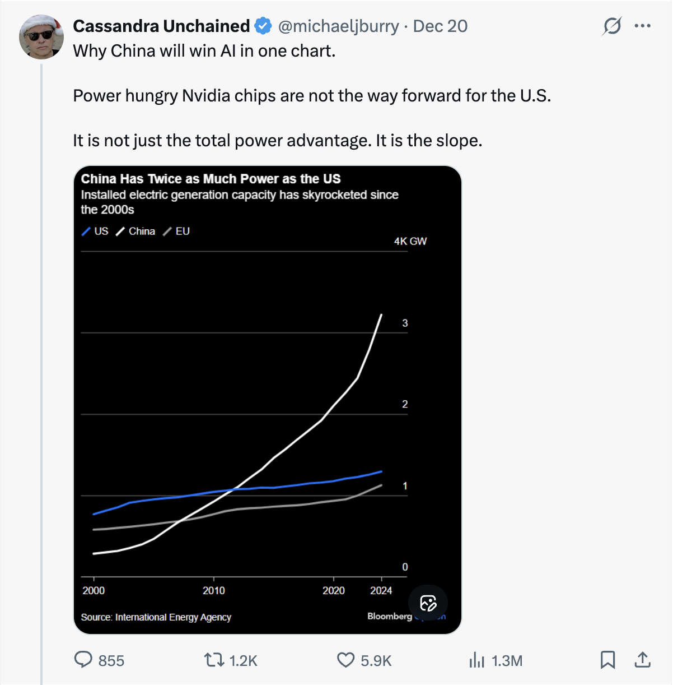Share the post with the upload icon

(643, 660)
